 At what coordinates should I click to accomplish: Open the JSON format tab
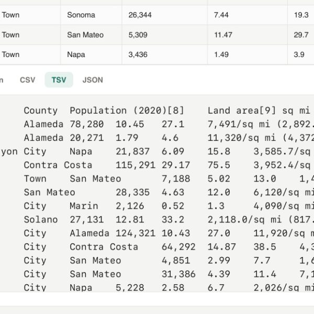93,80
